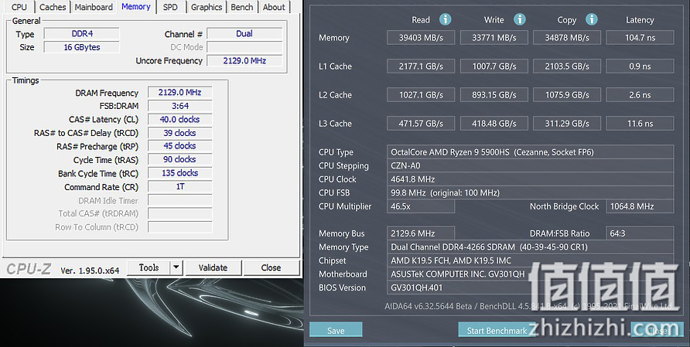Viewport: 690px width, 347px height.
Task: Click the memory Type field showing DDR4
Action: pos(82,33)
